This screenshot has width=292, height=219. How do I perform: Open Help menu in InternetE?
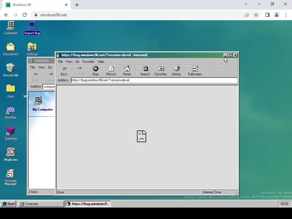101,62
